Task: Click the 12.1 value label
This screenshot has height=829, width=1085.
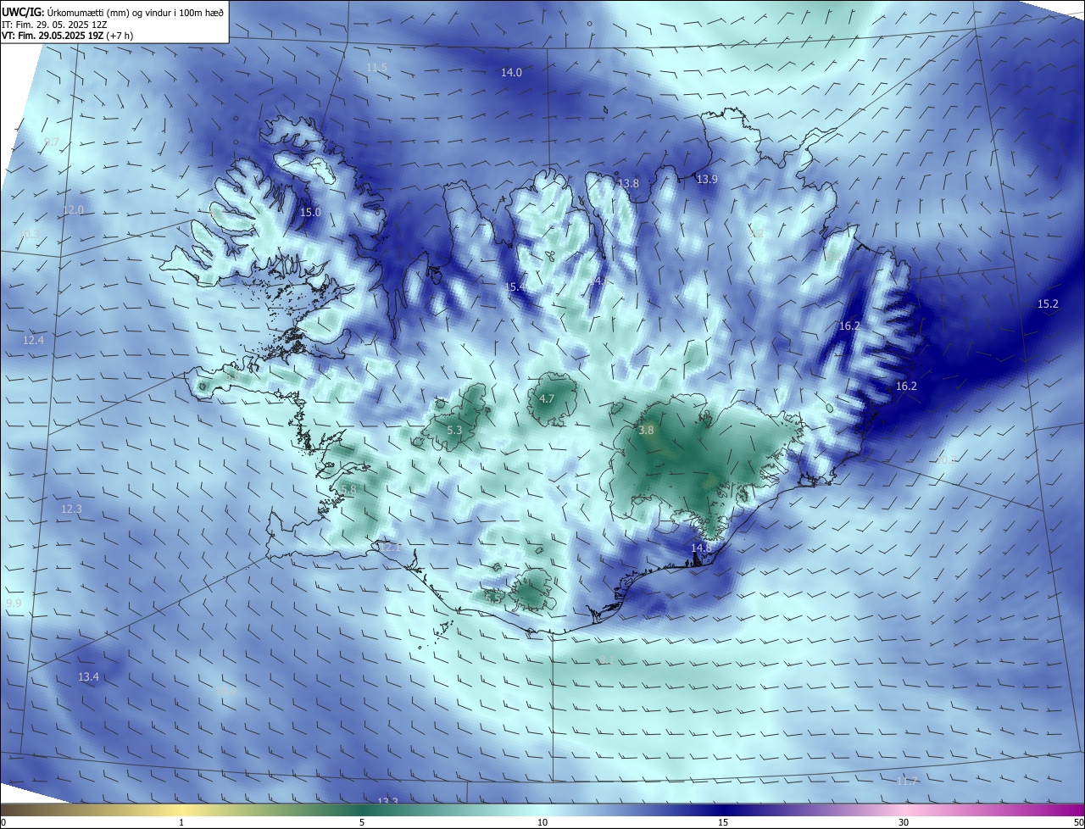Action: (x=389, y=548)
